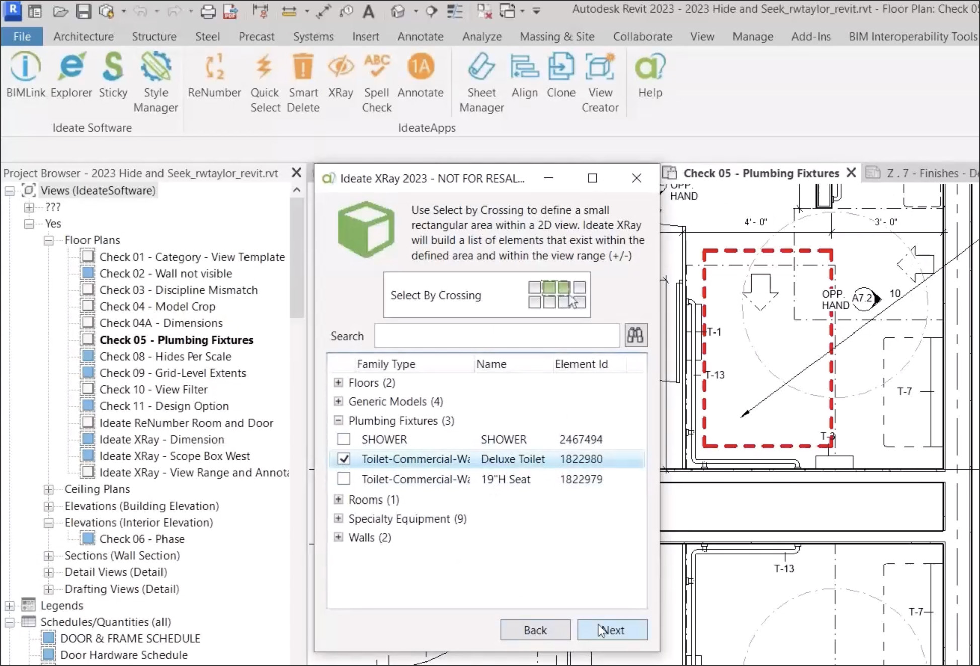
Task: Click the Thin Lines icon in quick access toolbar
Action: [x=454, y=11]
